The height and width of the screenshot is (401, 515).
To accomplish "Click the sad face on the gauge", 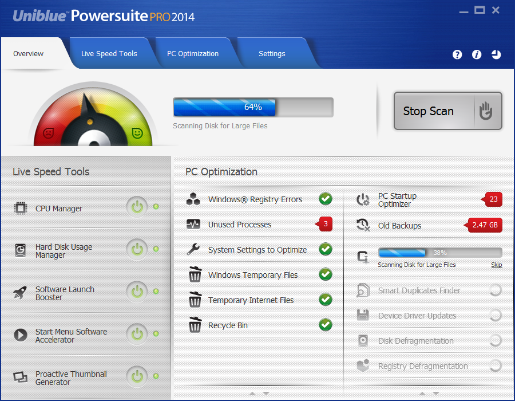I will pyautogui.click(x=48, y=133).
